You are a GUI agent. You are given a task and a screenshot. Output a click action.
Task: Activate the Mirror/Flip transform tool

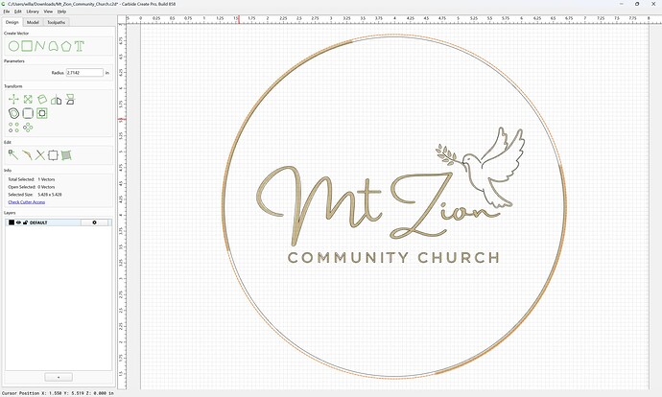[57, 100]
